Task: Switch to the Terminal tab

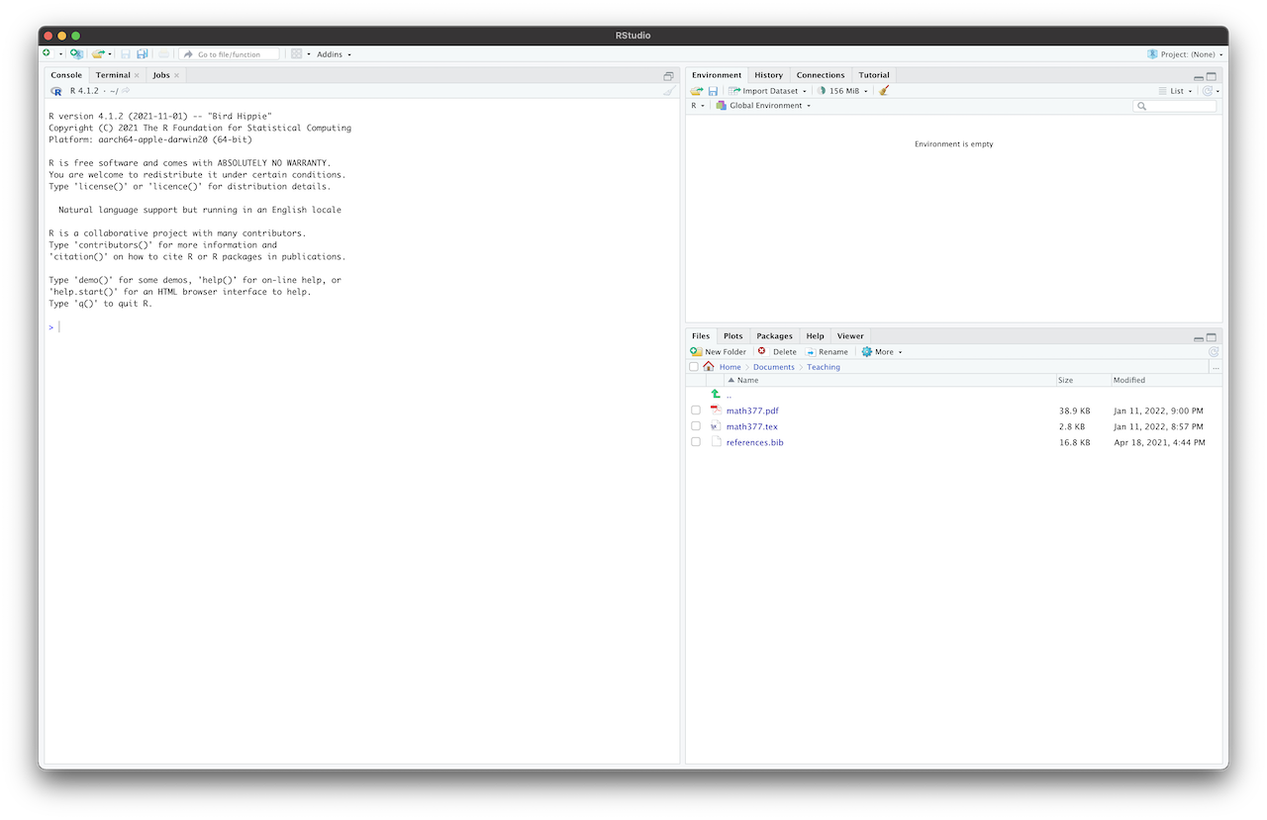Action: coord(113,75)
